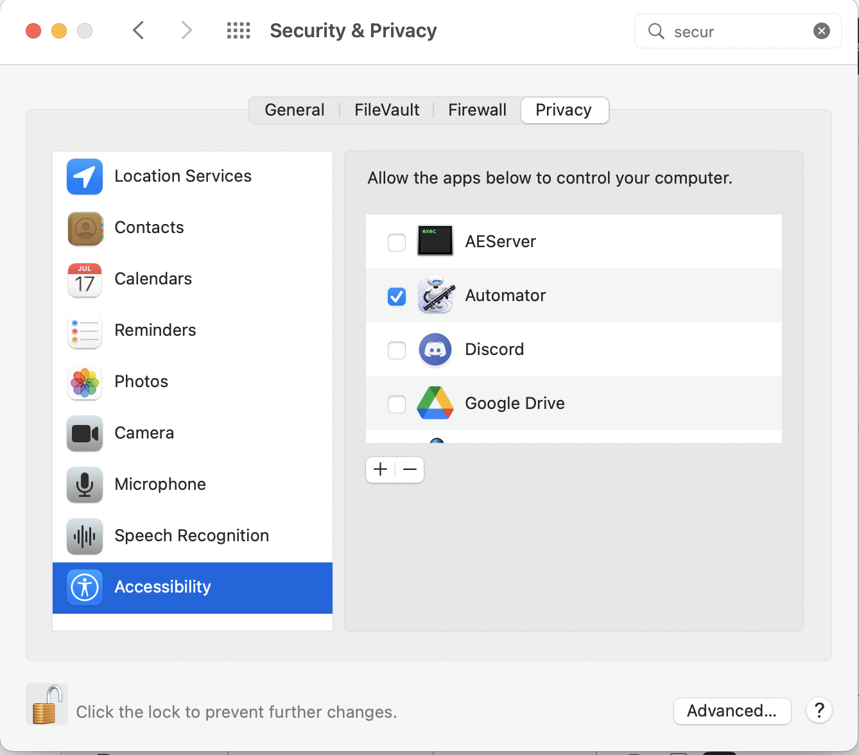Allow Discord to control your computer
859x755 pixels.
point(396,350)
